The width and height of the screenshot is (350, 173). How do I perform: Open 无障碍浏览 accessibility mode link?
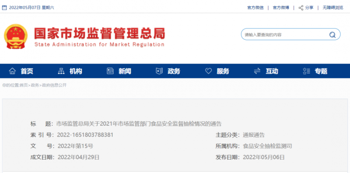[333, 7]
